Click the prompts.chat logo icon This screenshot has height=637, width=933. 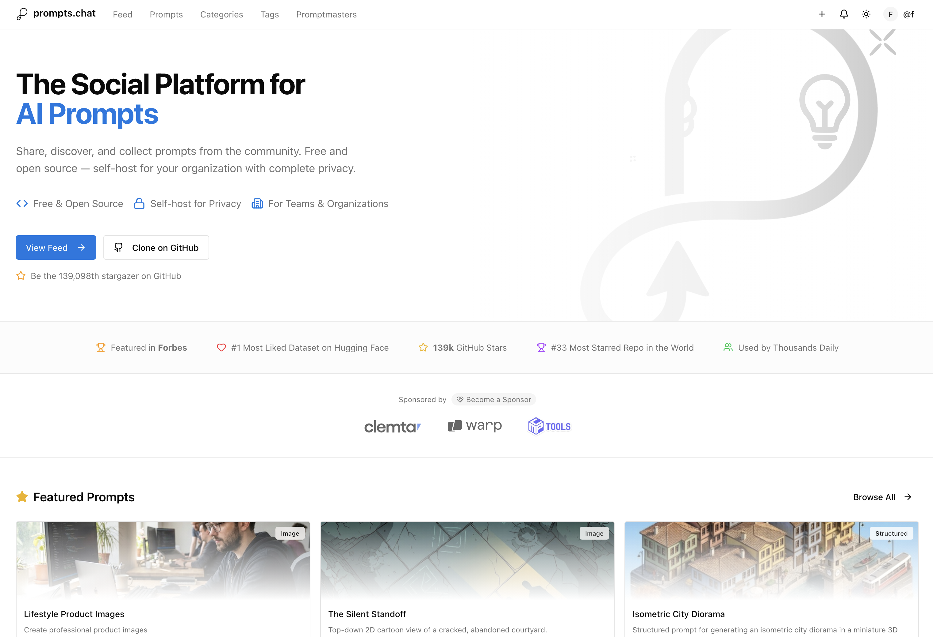(x=22, y=14)
